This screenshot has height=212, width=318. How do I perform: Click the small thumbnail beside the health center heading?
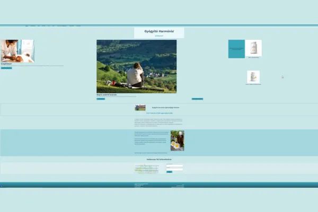coord(140,108)
